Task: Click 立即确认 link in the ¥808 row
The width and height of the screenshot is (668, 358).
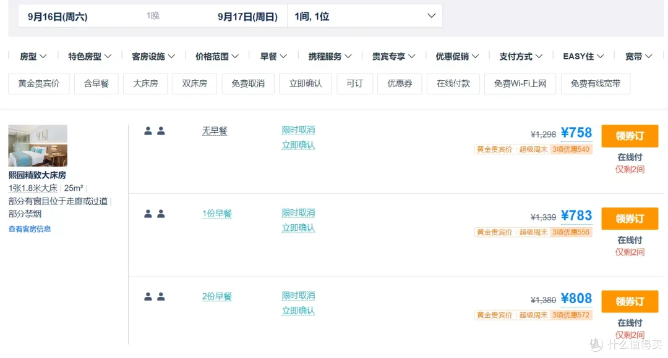Action: [x=298, y=311]
